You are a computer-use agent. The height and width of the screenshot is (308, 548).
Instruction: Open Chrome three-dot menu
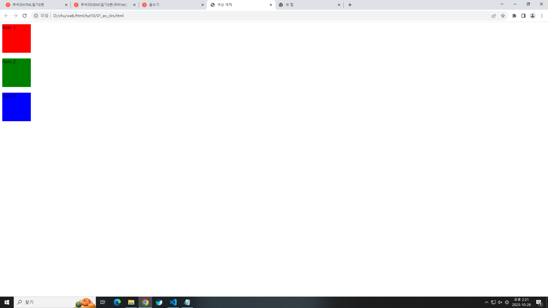click(542, 16)
